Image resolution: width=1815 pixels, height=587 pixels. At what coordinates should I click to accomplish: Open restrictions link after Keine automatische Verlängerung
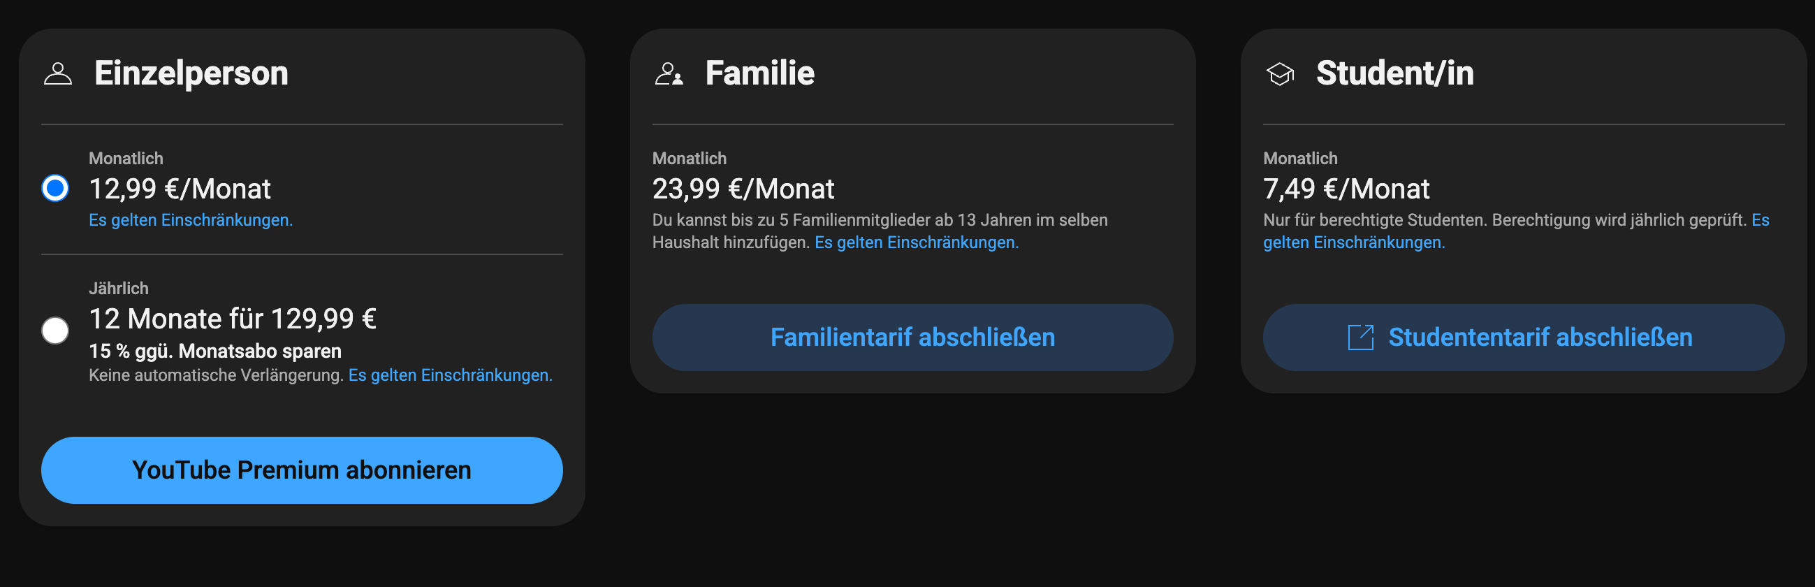point(450,375)
